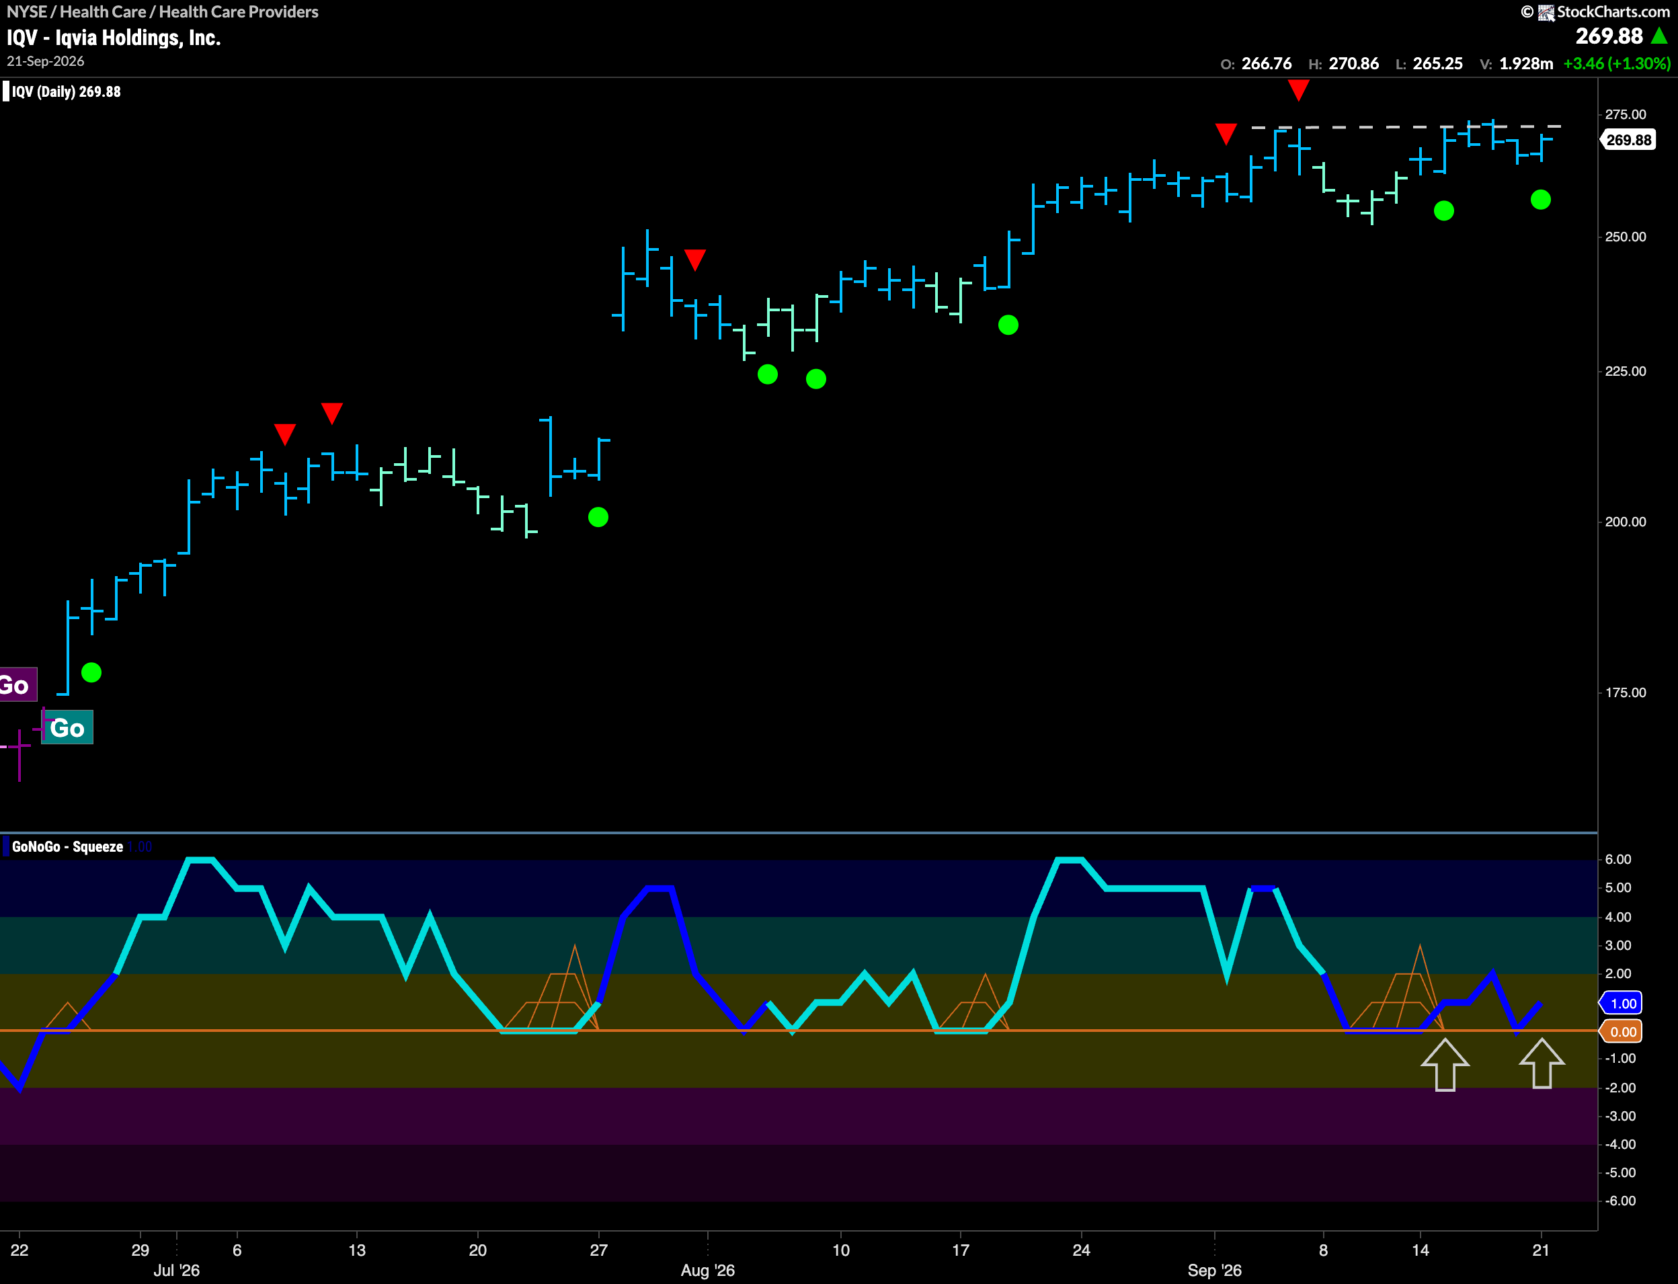Click the small orange squeeze grid in late June
The width and height of the screenshot is (1678, 1284).
point(68,1016)
